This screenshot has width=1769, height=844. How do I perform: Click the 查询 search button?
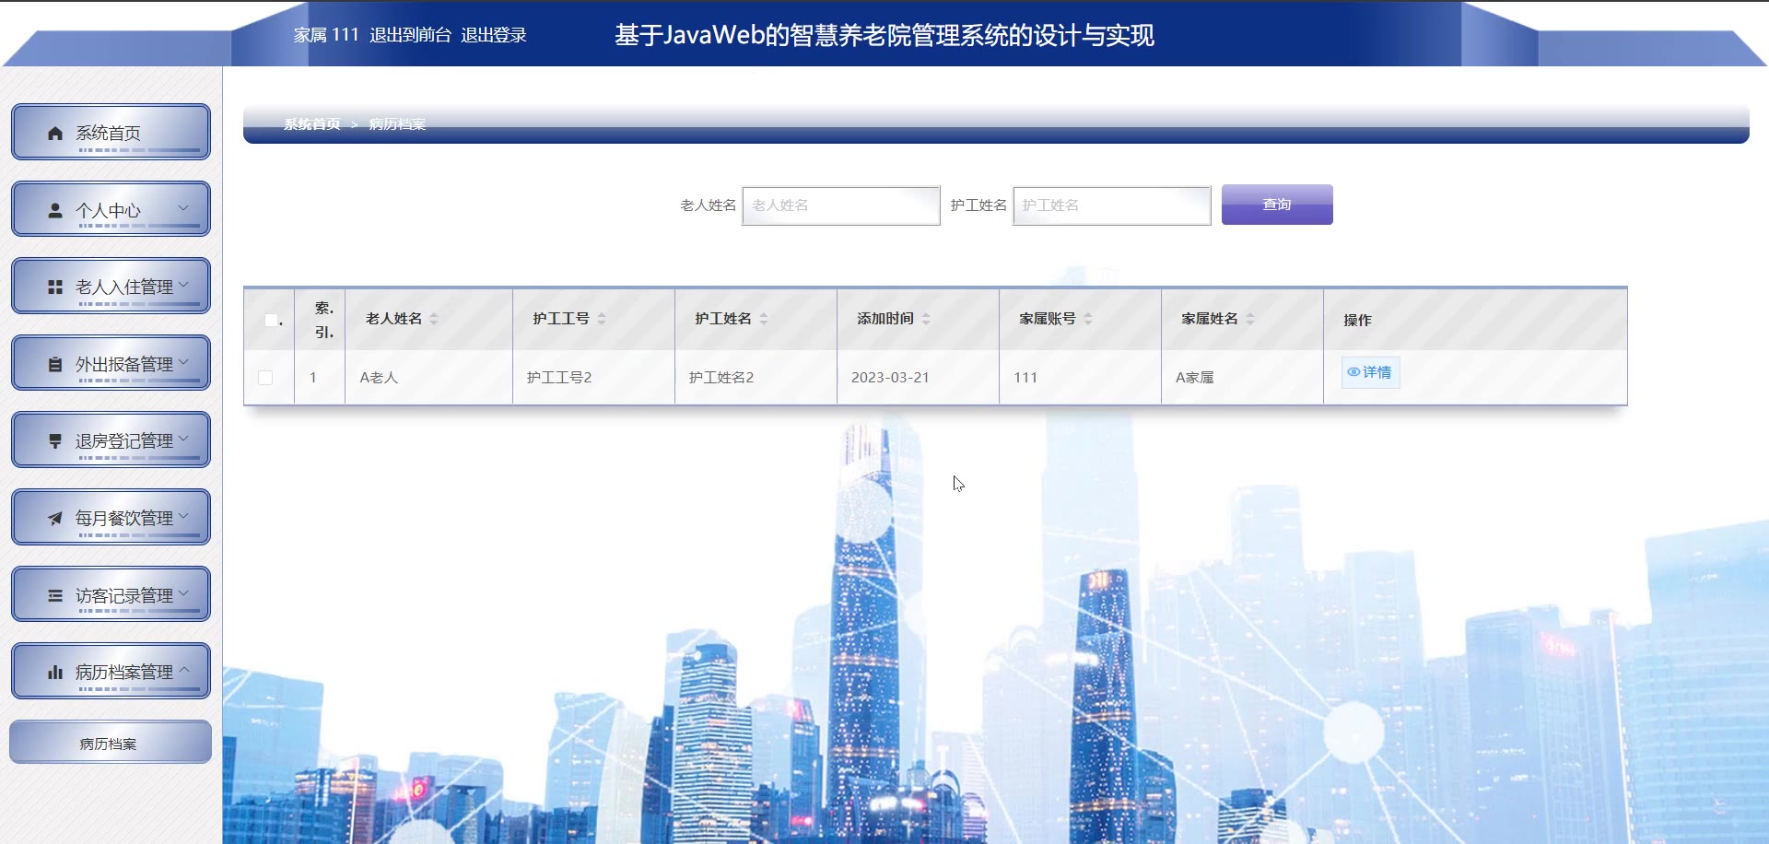click(x=1277, y=205)
